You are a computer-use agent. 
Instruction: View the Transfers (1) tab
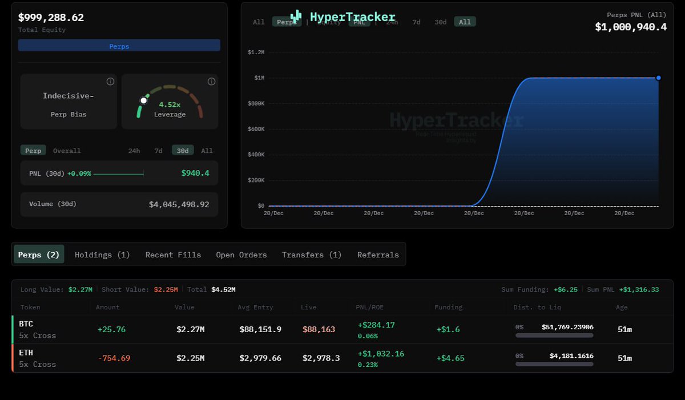tap(312, 254)
